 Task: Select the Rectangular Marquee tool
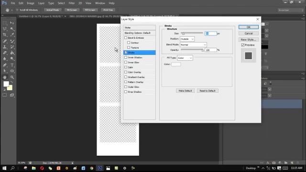[x=5, y=23]
